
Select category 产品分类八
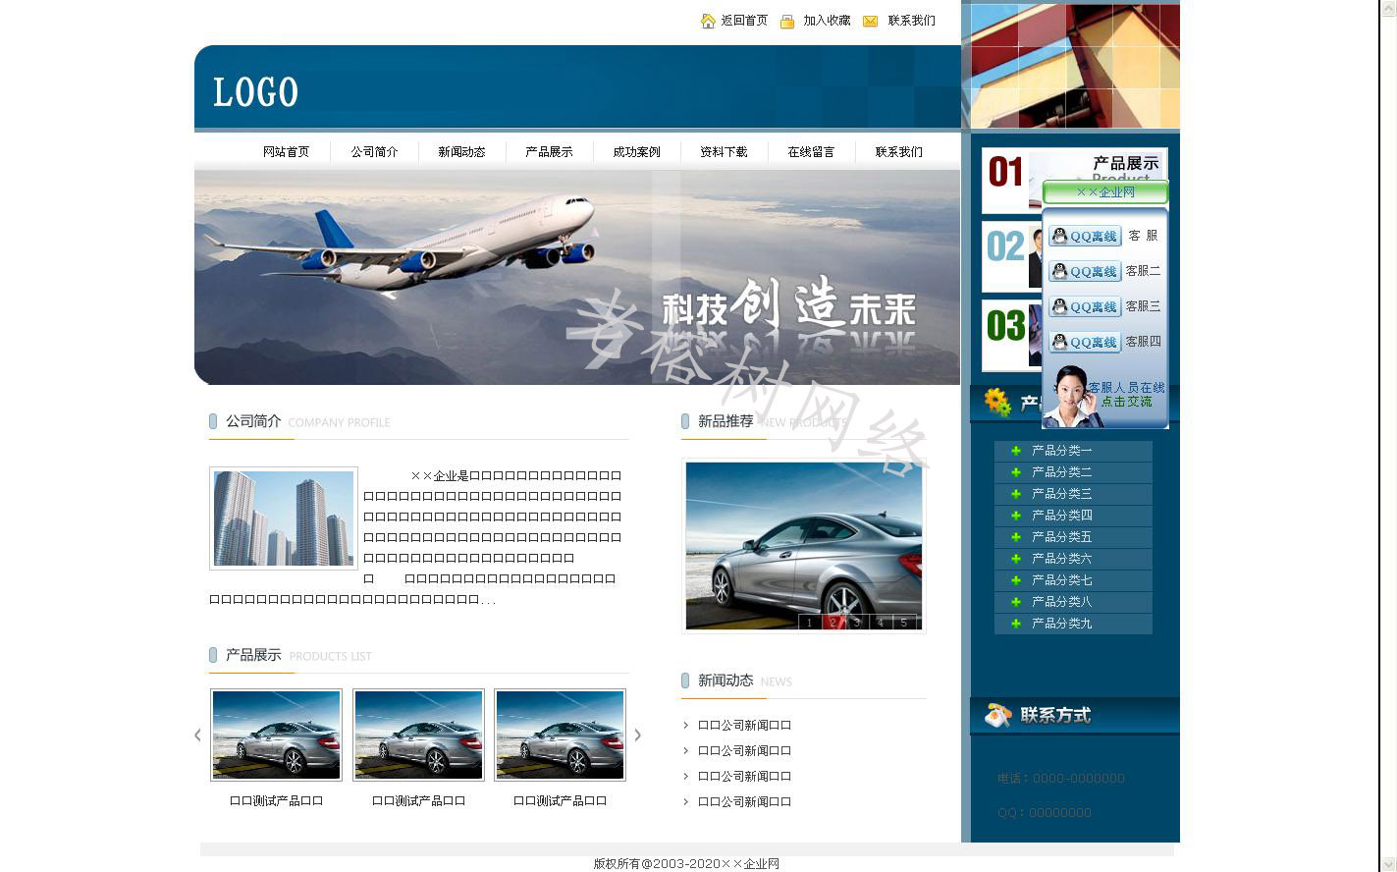1061,602
